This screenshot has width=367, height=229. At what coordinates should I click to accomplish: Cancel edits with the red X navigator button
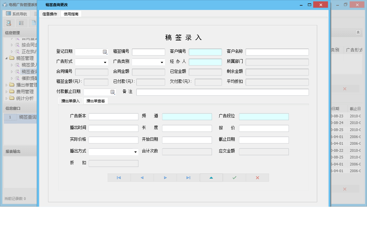pos(257,178)
